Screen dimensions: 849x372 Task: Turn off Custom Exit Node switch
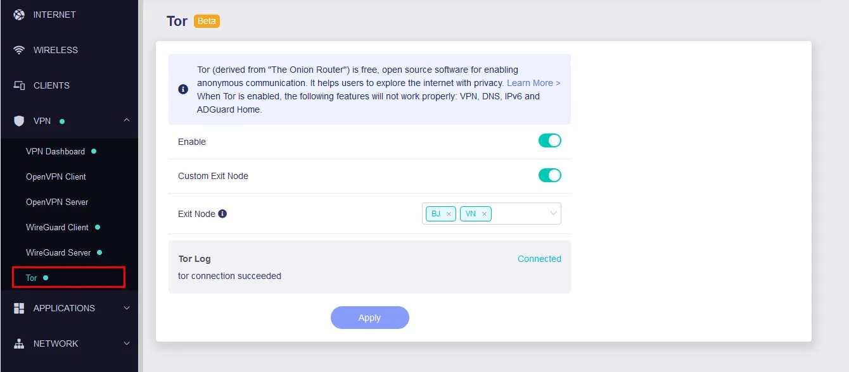click(x=549, y=175)
